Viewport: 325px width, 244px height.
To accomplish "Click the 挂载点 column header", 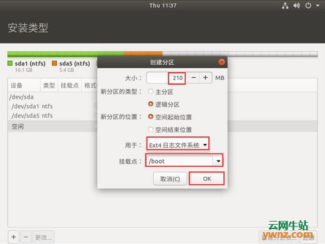I will coord(70,85).
